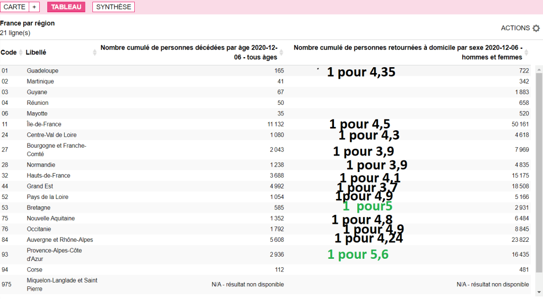Click the Grand Est deaths value 4 992
The image size is (543, 299).
277,186
